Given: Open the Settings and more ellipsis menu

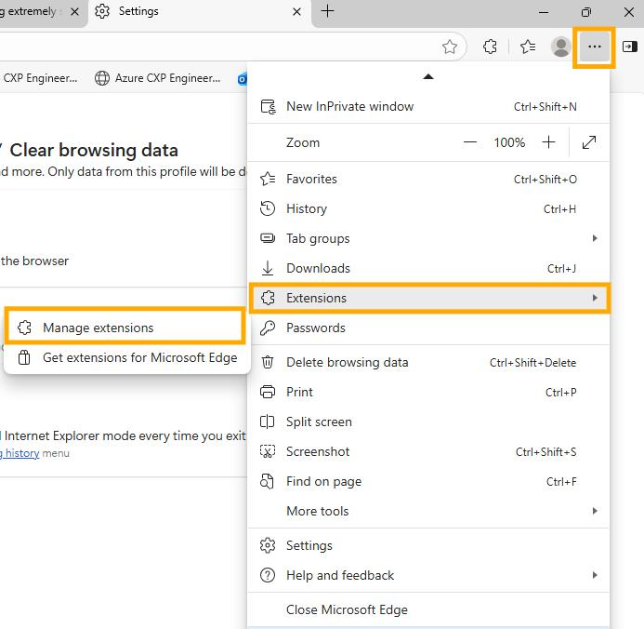Looking at the screenshot, I should 594,47.
